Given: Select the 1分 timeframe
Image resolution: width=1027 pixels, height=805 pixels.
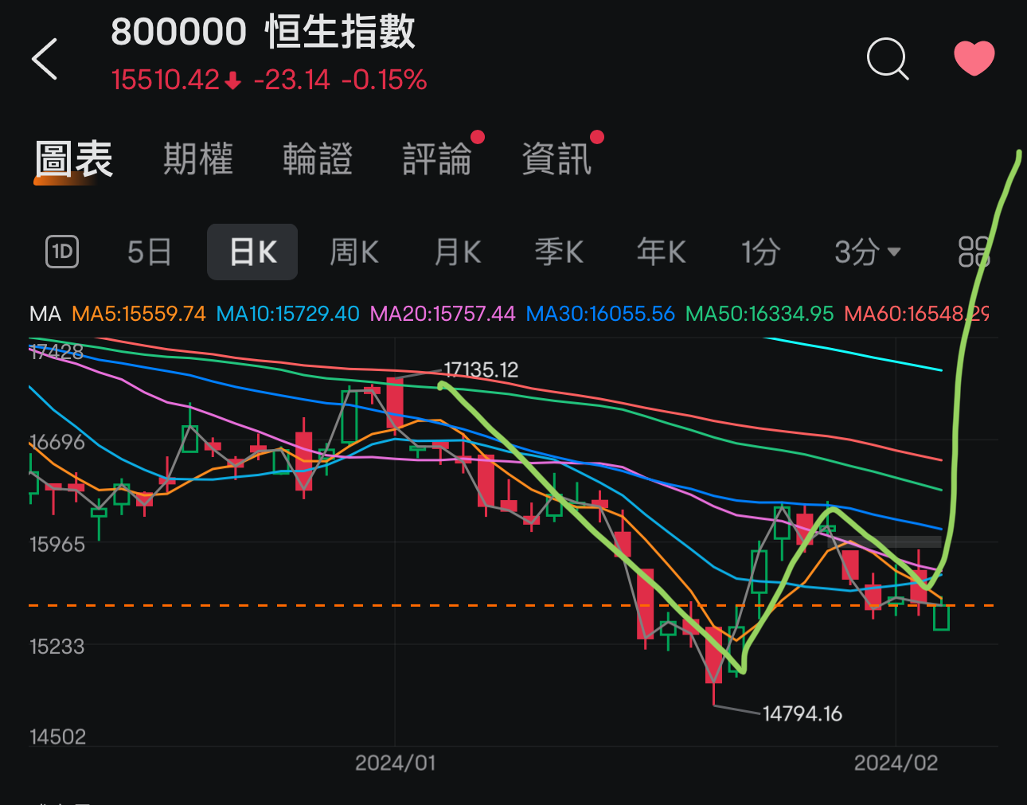Looking at the screenshot, I should pos(760,252).
